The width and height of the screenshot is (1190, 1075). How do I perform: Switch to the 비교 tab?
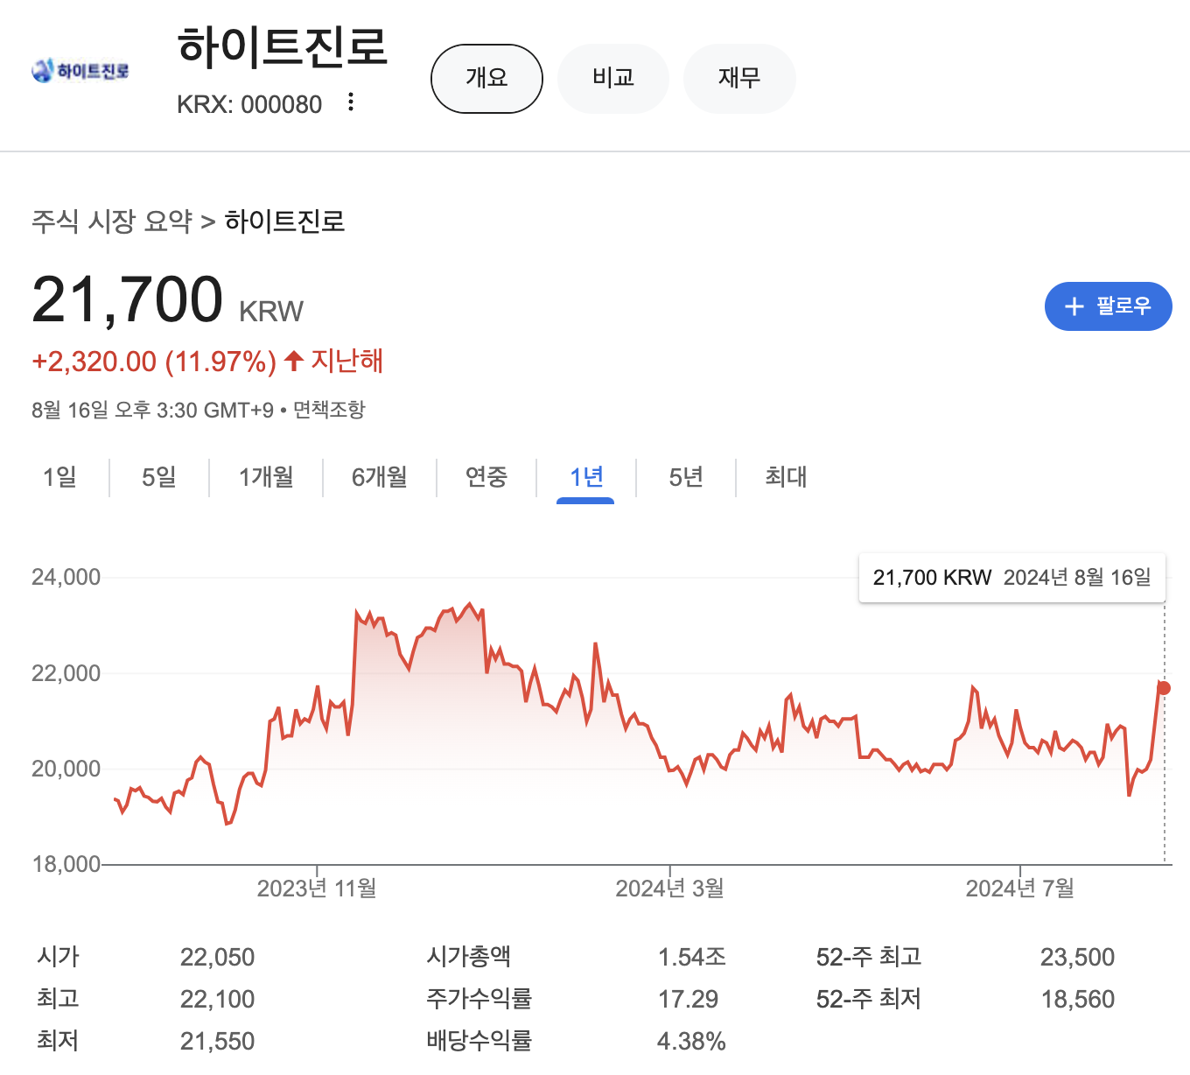click(x=613, y=79)
